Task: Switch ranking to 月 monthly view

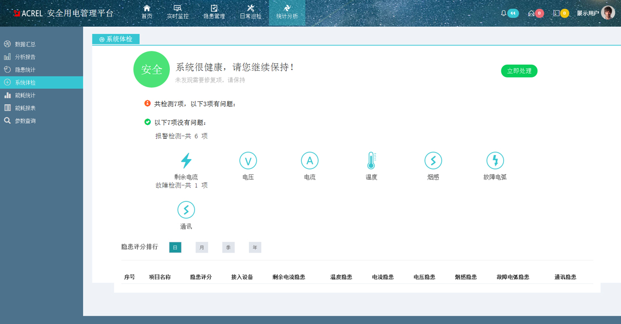Action: [x=201, y=247]
